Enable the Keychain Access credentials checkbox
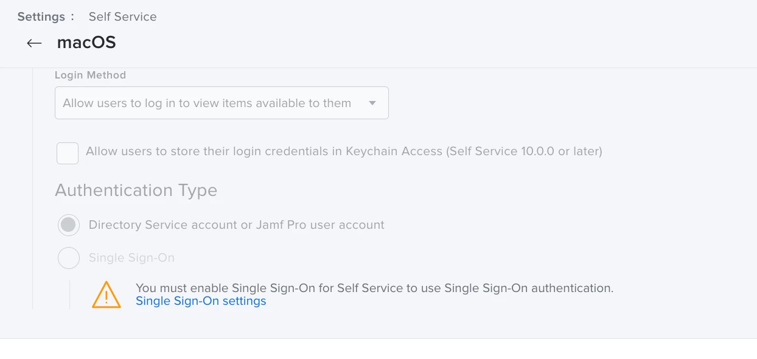 [68, 153]
